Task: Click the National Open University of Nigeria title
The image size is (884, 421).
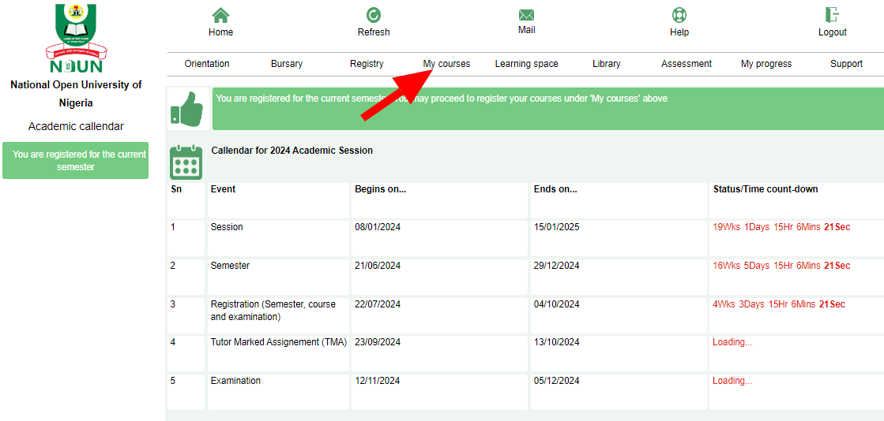Action: (x=76, y=94)
